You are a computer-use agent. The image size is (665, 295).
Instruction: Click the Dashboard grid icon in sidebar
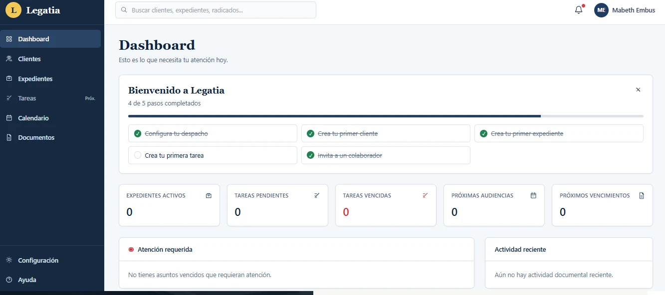9,39
